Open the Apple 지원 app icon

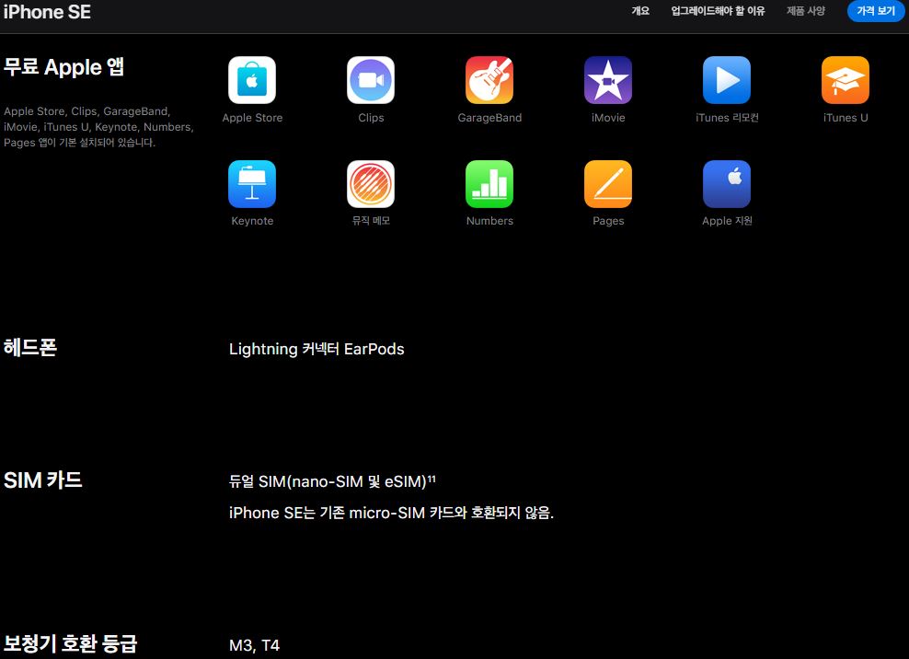coord(727,184)
